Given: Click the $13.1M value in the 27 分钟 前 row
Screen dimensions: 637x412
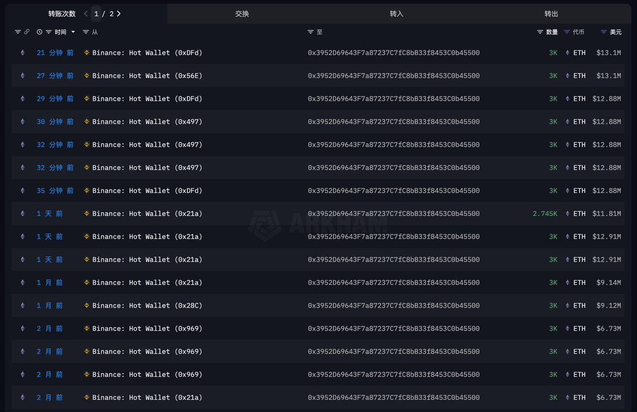Looking at the screenshot, I should tap(609, 76).
